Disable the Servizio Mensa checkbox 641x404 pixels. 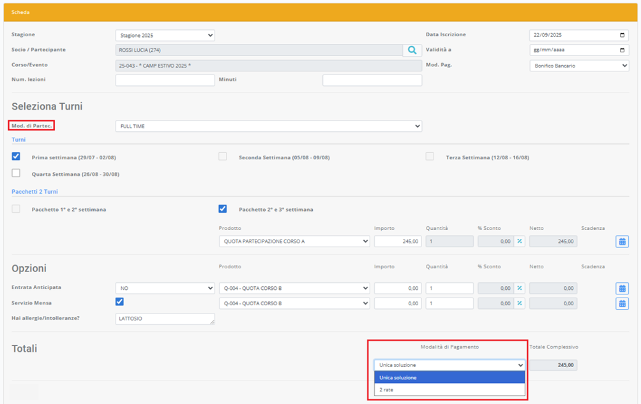(x=119, y=301)
